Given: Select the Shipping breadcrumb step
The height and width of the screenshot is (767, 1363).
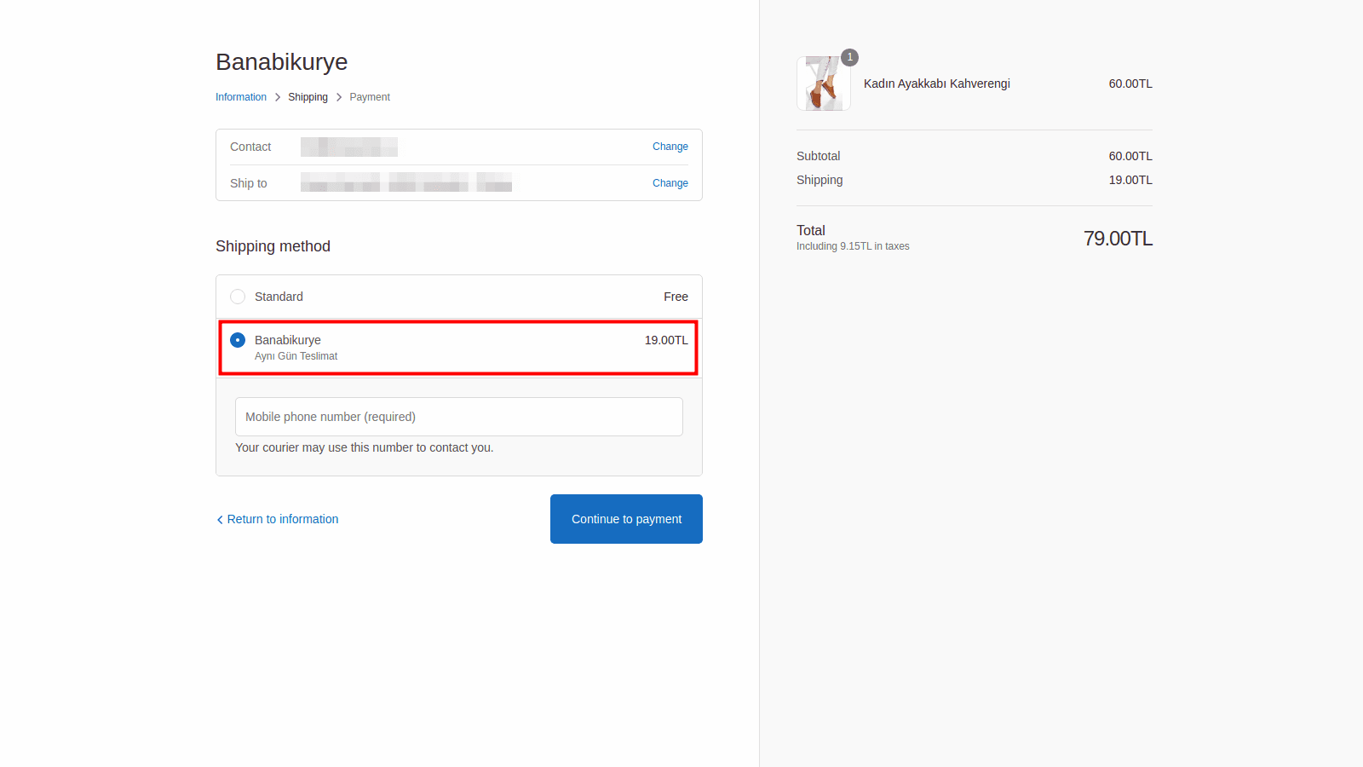Looking at the screenshot, I should (x=308, y=97).
